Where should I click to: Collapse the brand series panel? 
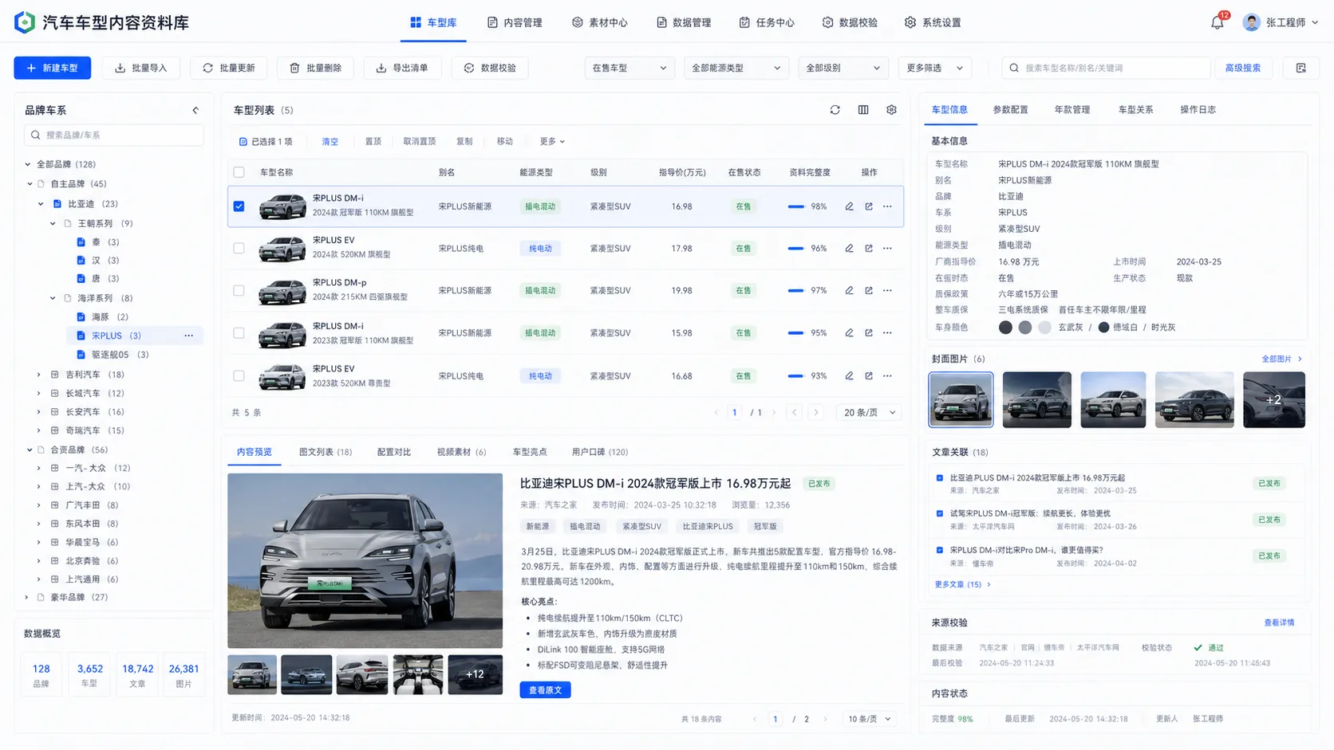[195, 110]
